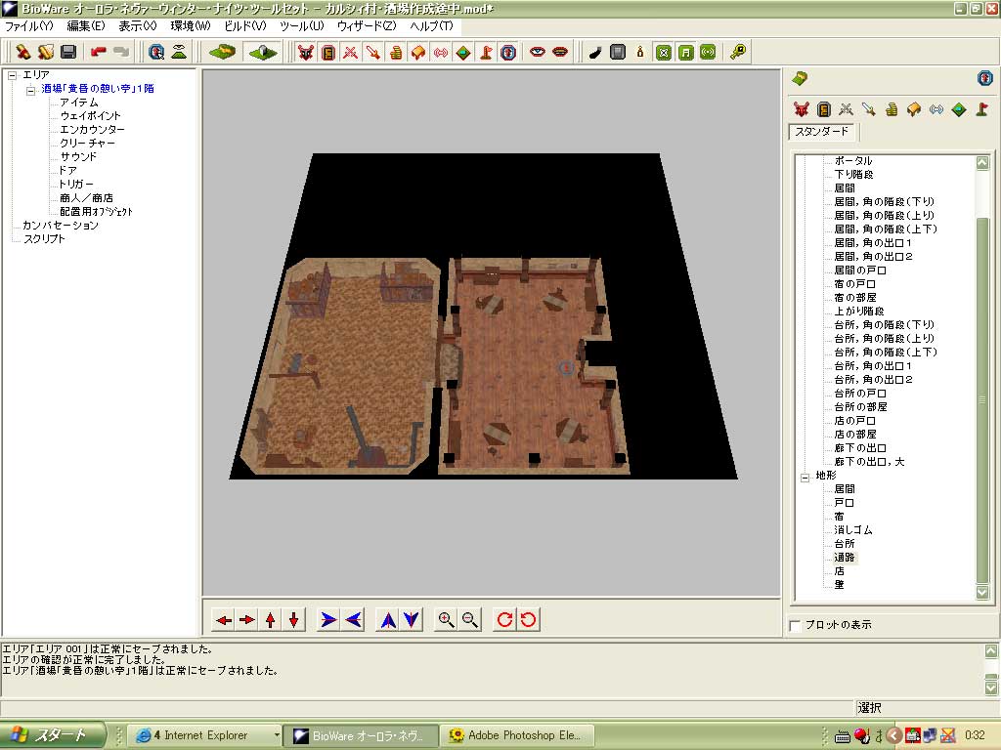Toggle item sword display in main toolbar
1001x750 pixels.
(x=372, y=53)
